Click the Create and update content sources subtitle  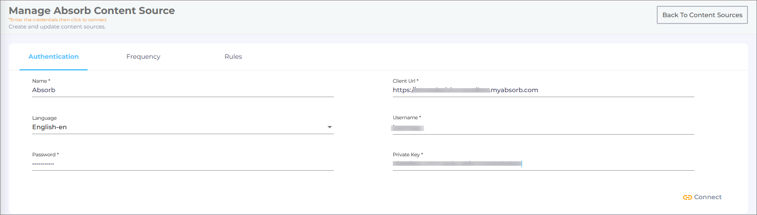click(x=57, y=27)
